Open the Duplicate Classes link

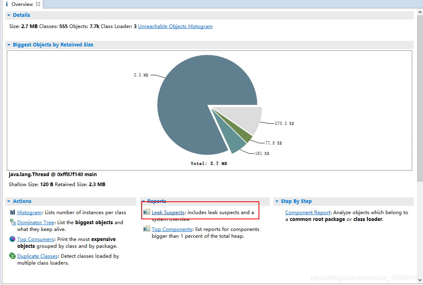[38, 256]
